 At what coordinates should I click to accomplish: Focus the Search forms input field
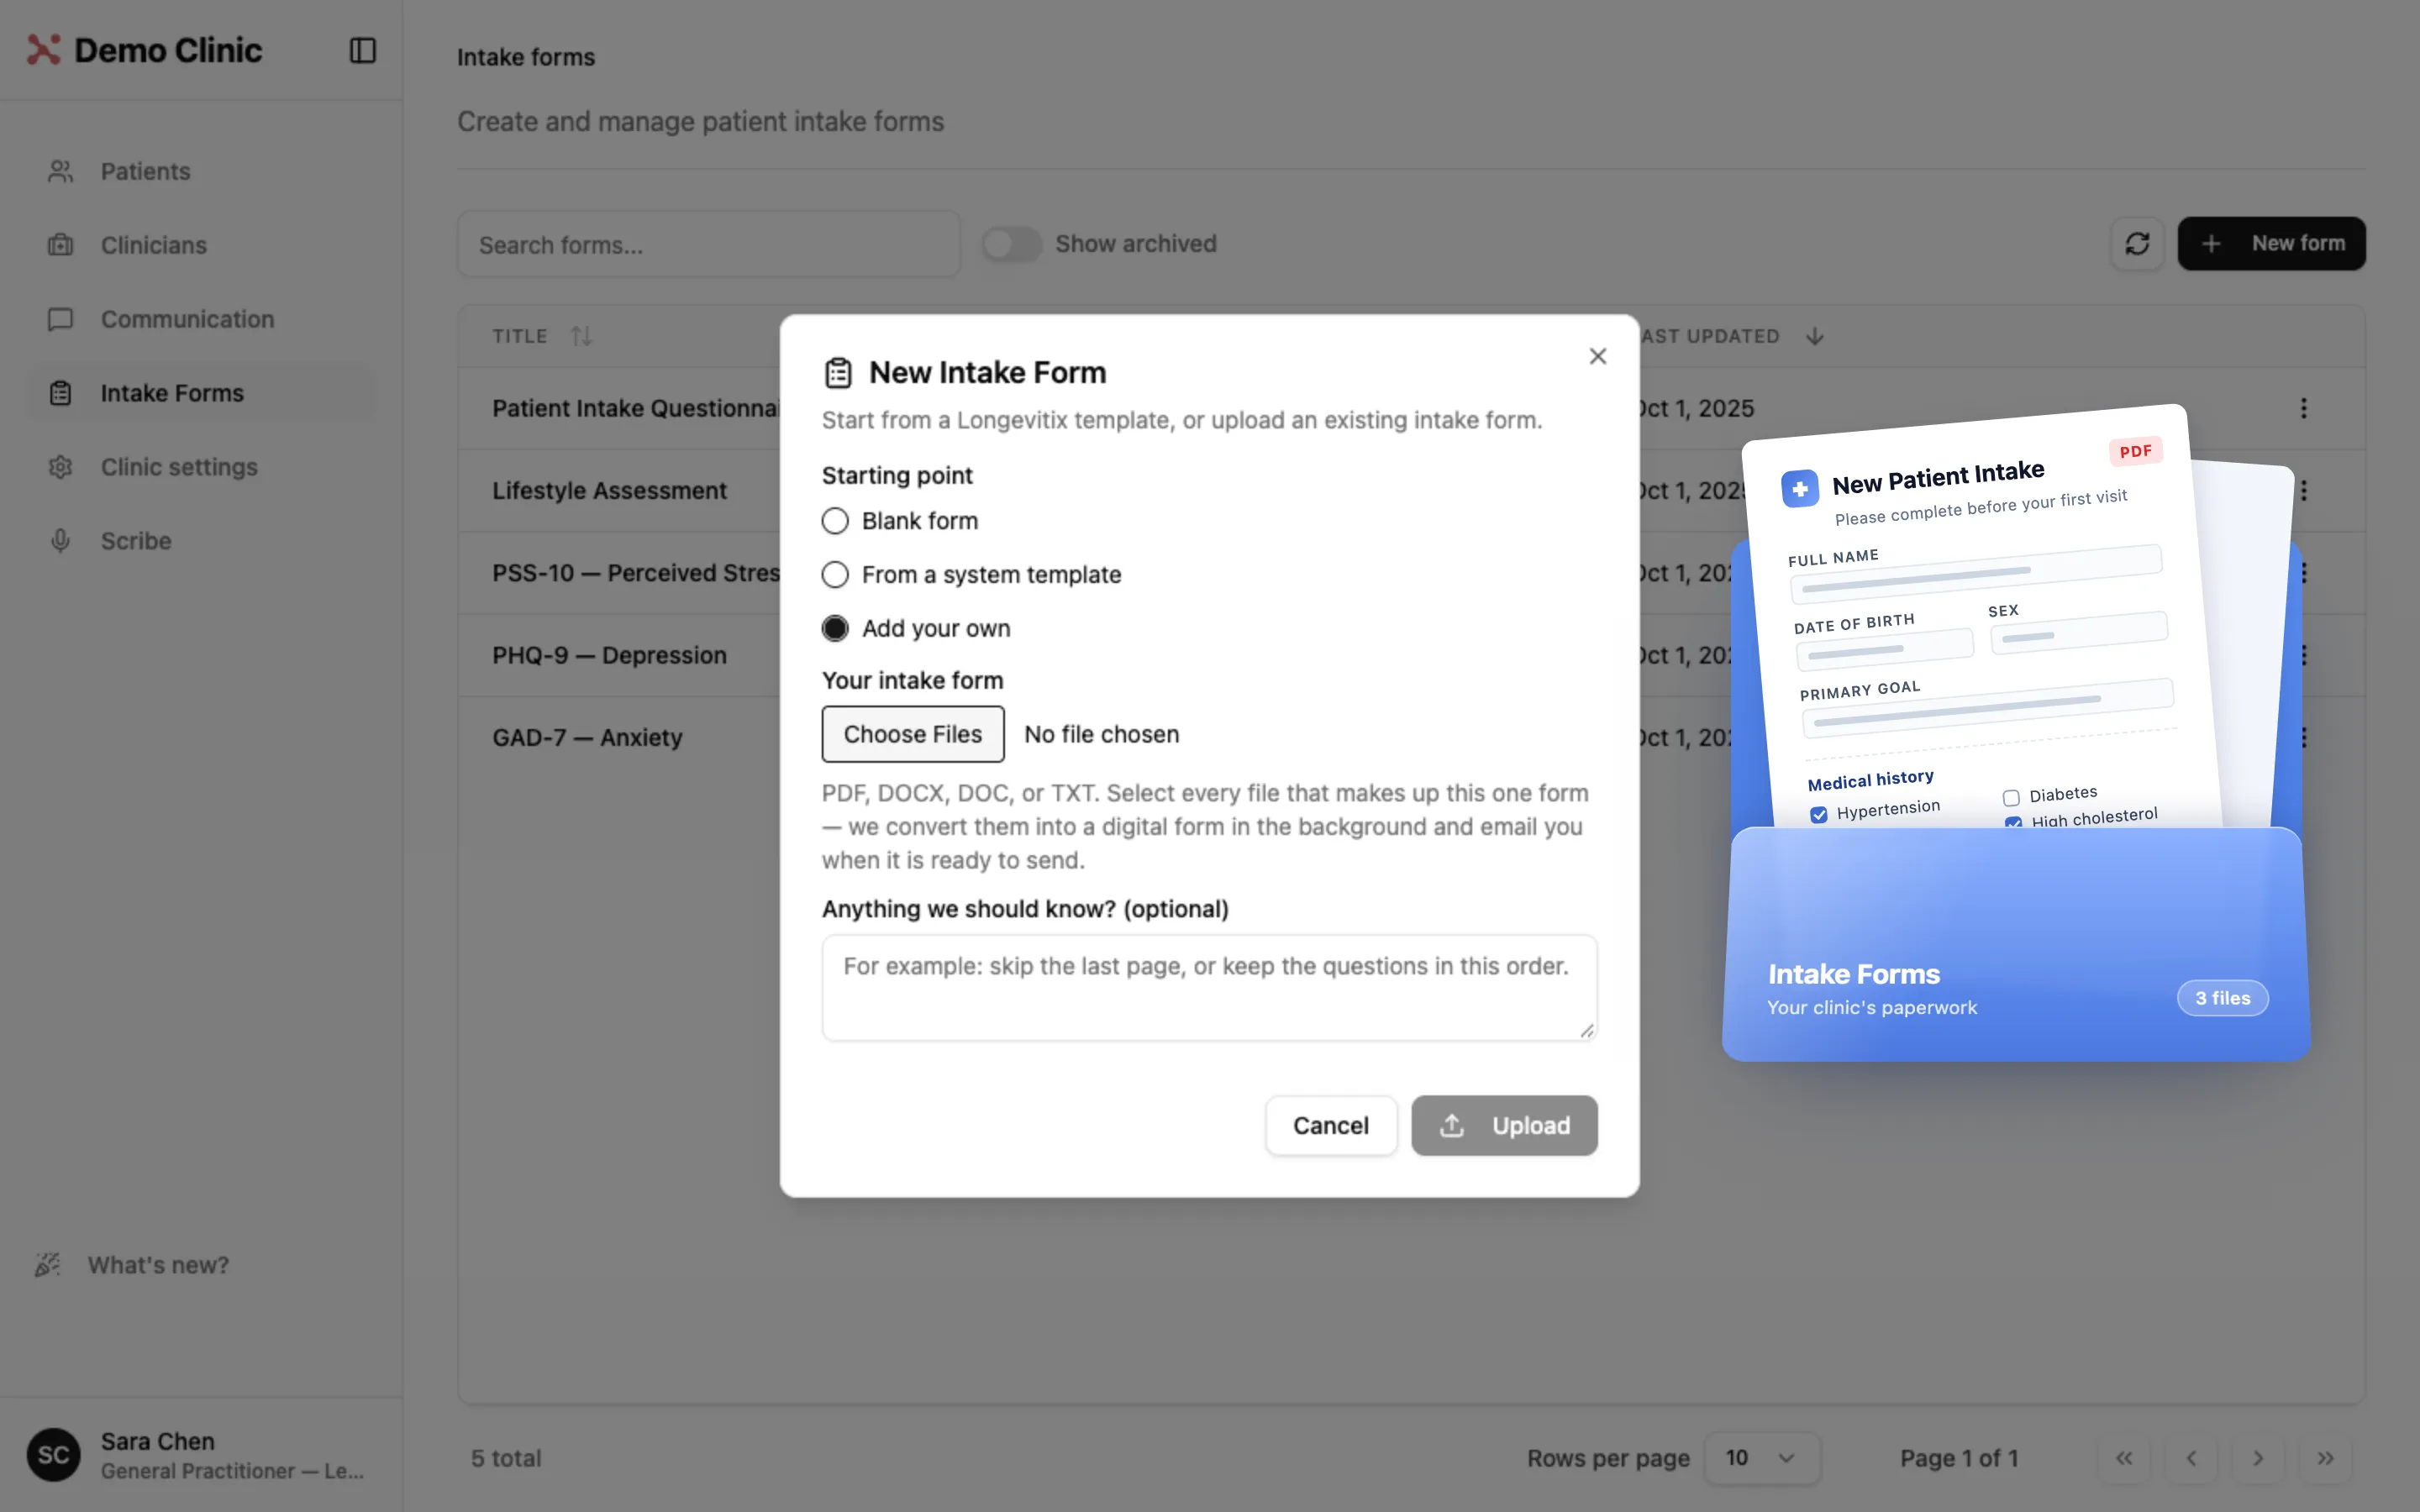tap(708, 244)
